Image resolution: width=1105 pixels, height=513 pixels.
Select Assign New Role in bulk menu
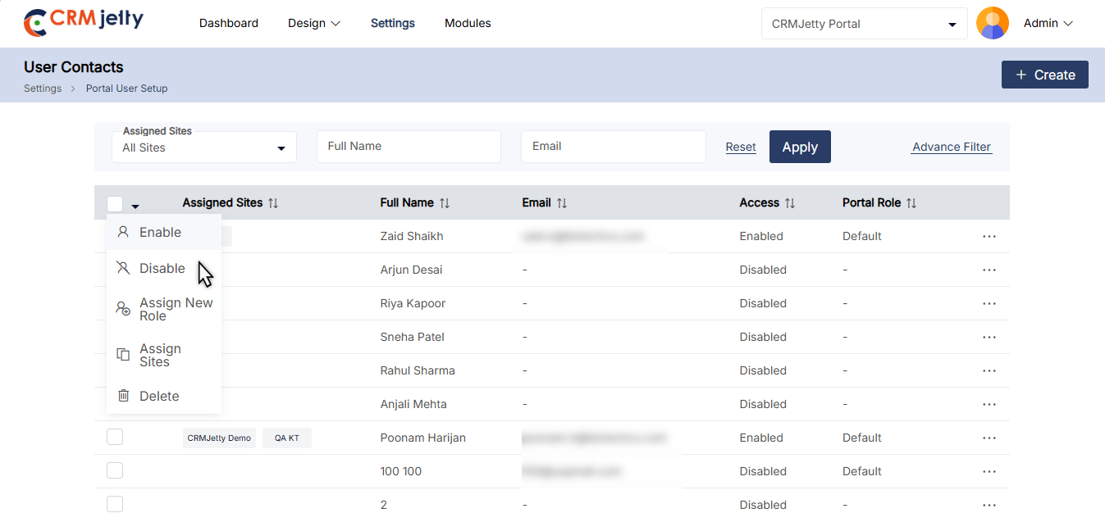coord(175,309)
